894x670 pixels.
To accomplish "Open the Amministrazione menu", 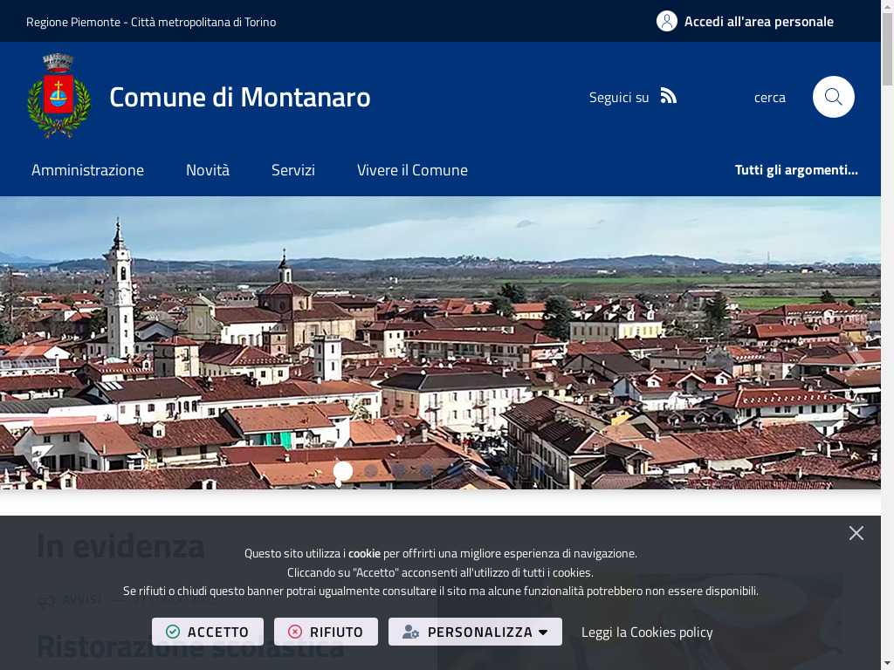I will click(88, 170).
